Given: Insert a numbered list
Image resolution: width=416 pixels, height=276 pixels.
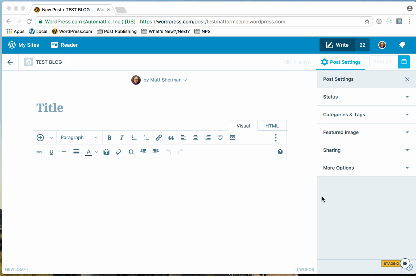Looking at the screenshot, I should 147,138.
